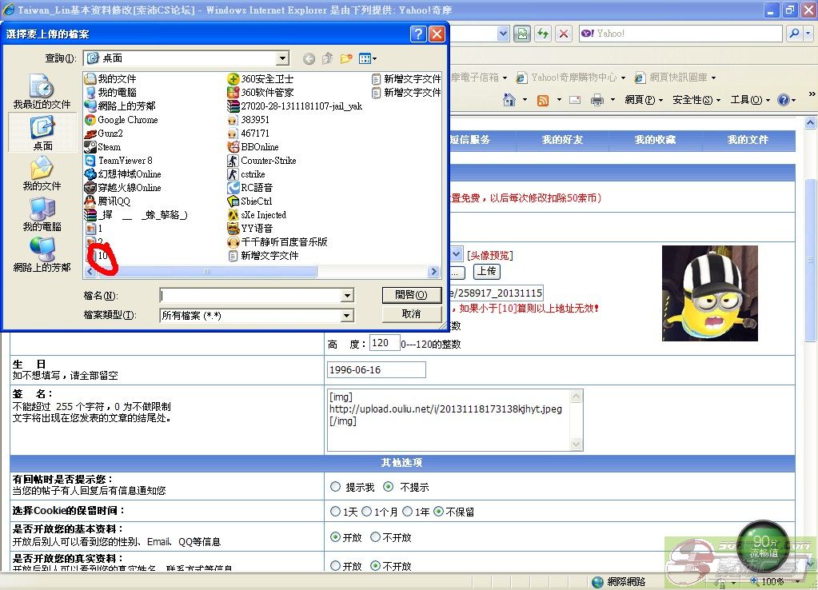
Task: Go to 我的電腦 in the places bar
Action: (42, 214)
